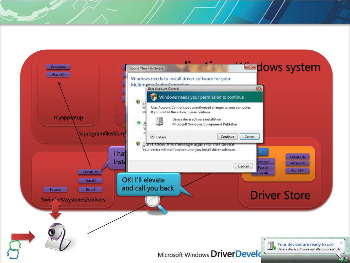Click the magnifying glass icon
The width and height of the screenshot is (350, 263).
pos(156,204)
